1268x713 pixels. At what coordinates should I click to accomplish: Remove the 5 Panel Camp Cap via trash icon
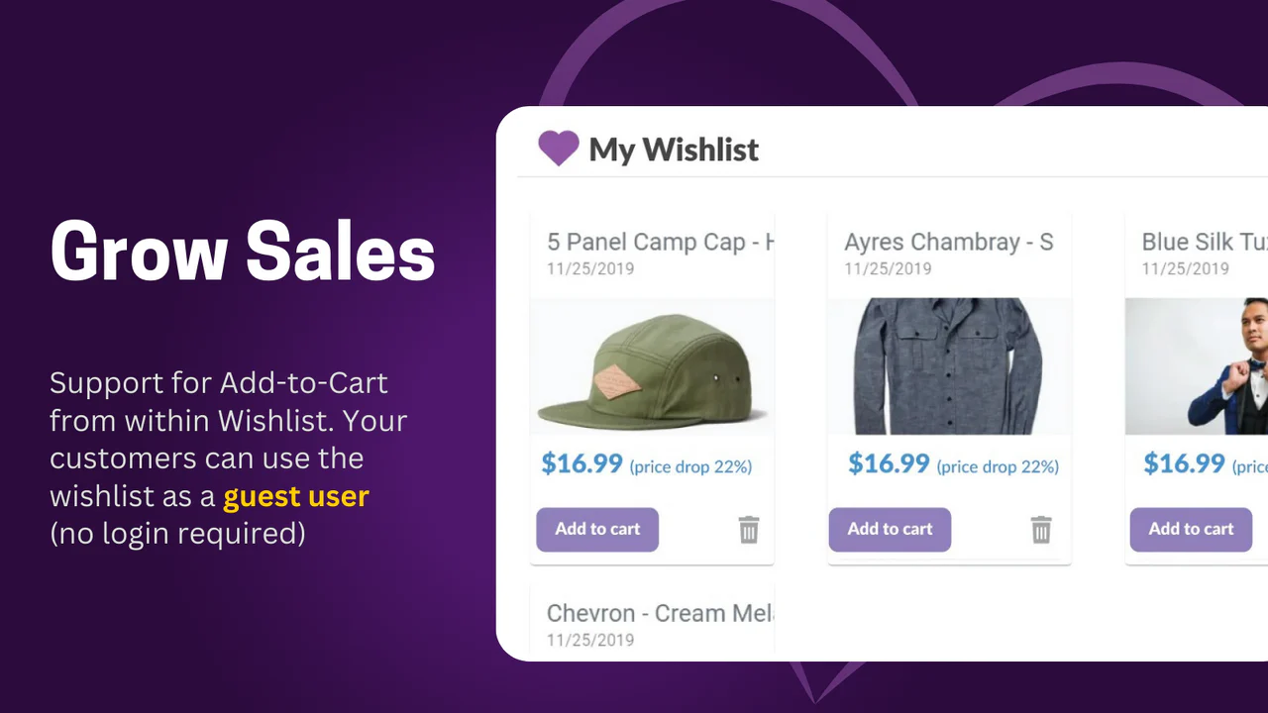click(748, 530)
